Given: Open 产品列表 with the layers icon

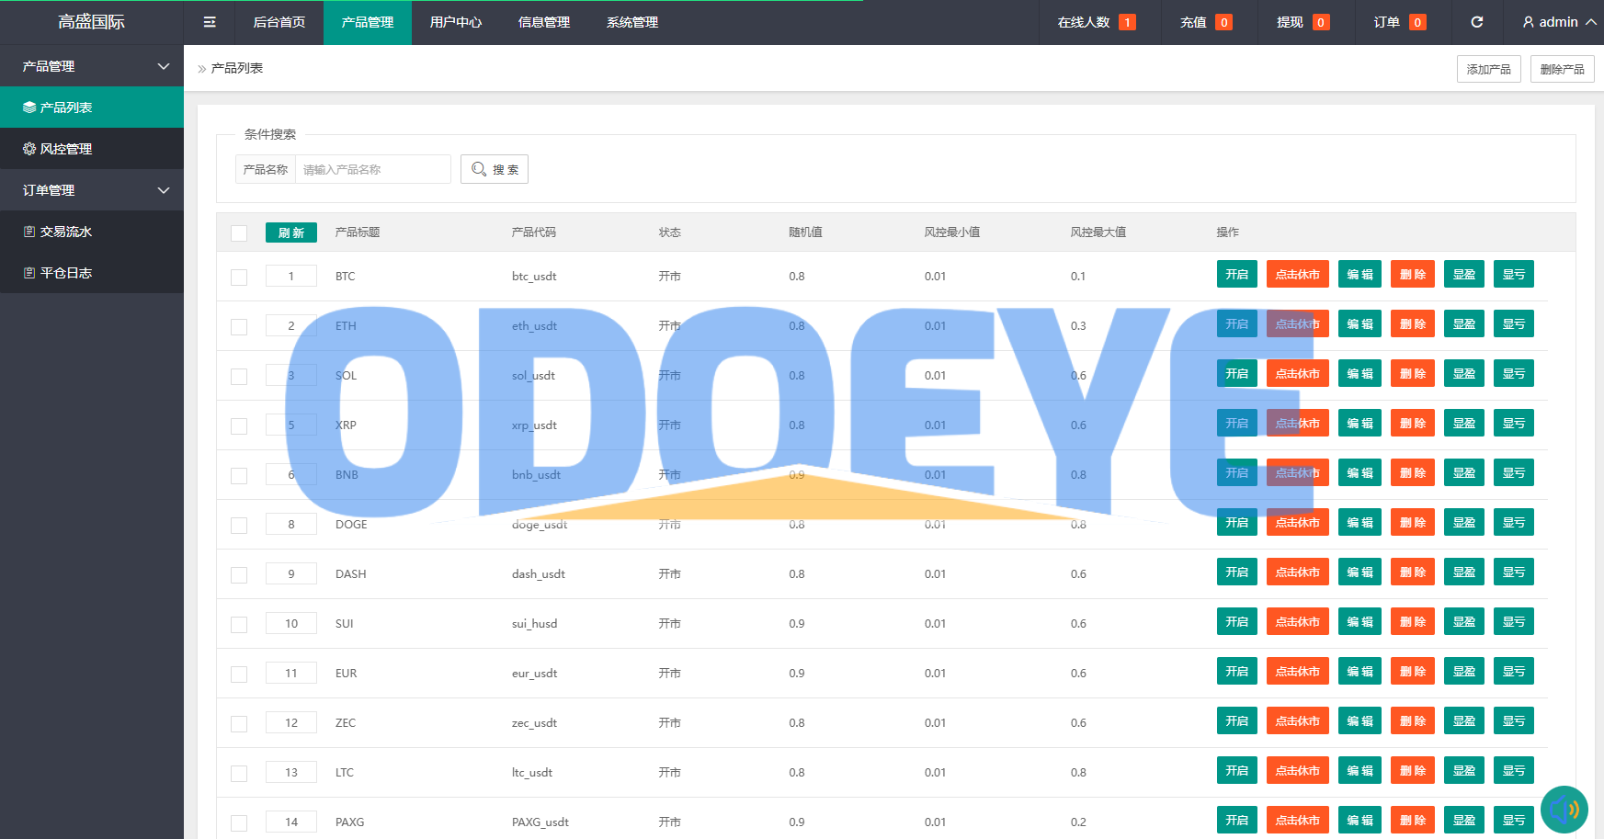Looking at the screenshot, I should (x=92, y=108).
